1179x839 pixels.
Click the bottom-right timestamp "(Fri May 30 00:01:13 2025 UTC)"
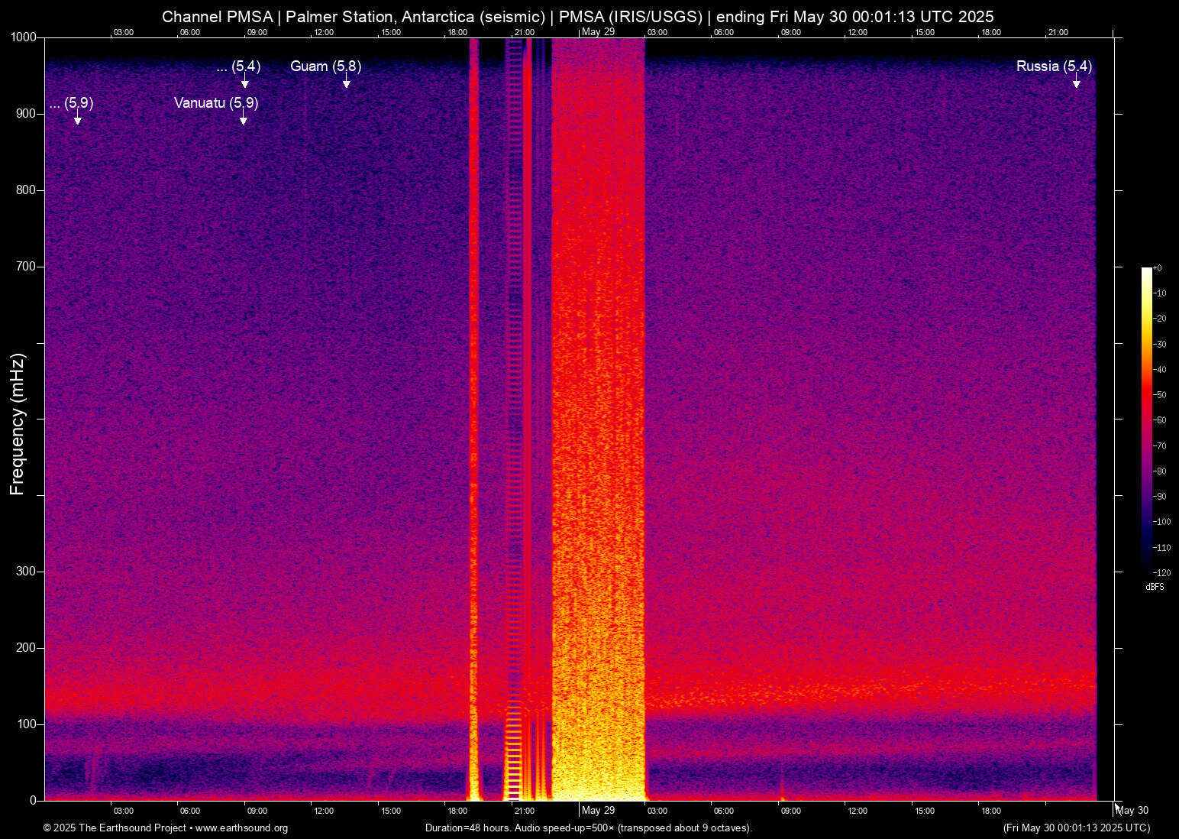click(x=1076, y=828)
